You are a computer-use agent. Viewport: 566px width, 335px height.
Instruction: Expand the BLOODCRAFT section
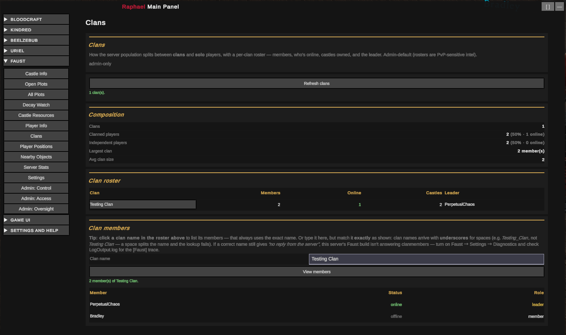[x=36, y=20]
